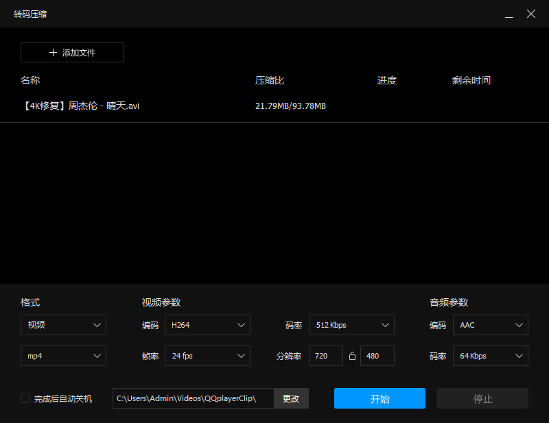Click the 进度 column header
The image size is (549, 423).
[x=386, y=80]
